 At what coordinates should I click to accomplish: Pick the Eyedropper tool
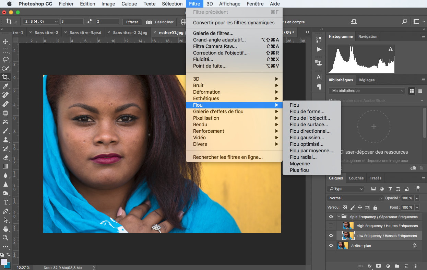pyautogui.click(x=5, y=86)
